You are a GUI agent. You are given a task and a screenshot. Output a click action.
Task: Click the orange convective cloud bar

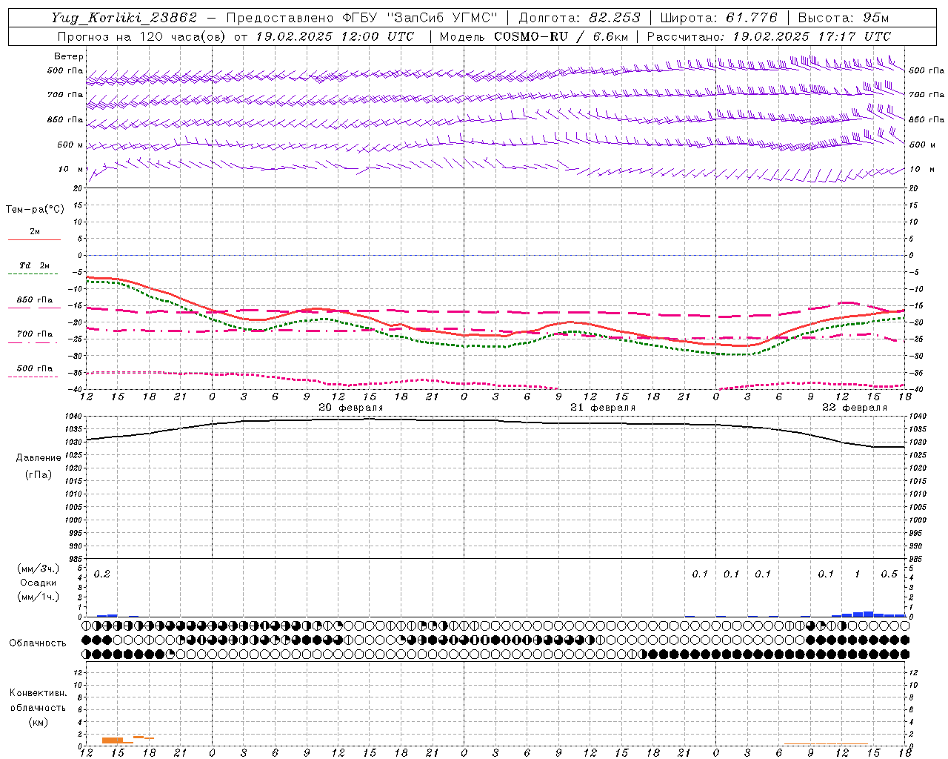[113, 740]
